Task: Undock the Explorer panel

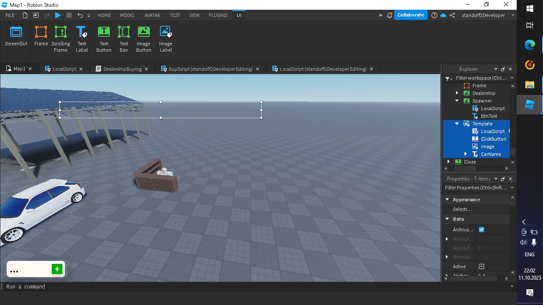Action: click(x=503, y=69)
